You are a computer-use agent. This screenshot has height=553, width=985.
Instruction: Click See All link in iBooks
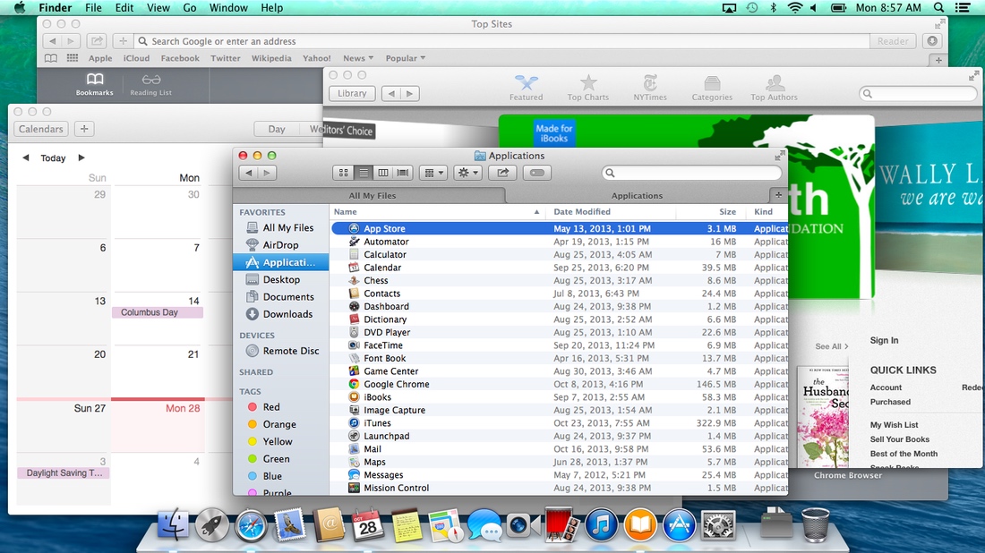click(x=831, y=346)
